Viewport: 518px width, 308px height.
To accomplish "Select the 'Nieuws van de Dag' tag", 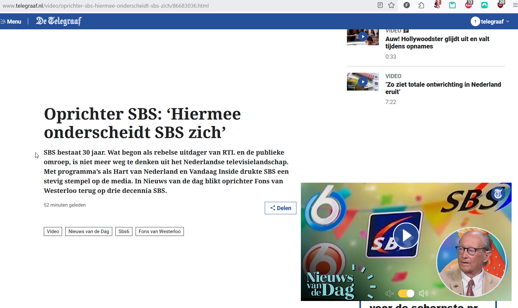I will tap(89, 231).
